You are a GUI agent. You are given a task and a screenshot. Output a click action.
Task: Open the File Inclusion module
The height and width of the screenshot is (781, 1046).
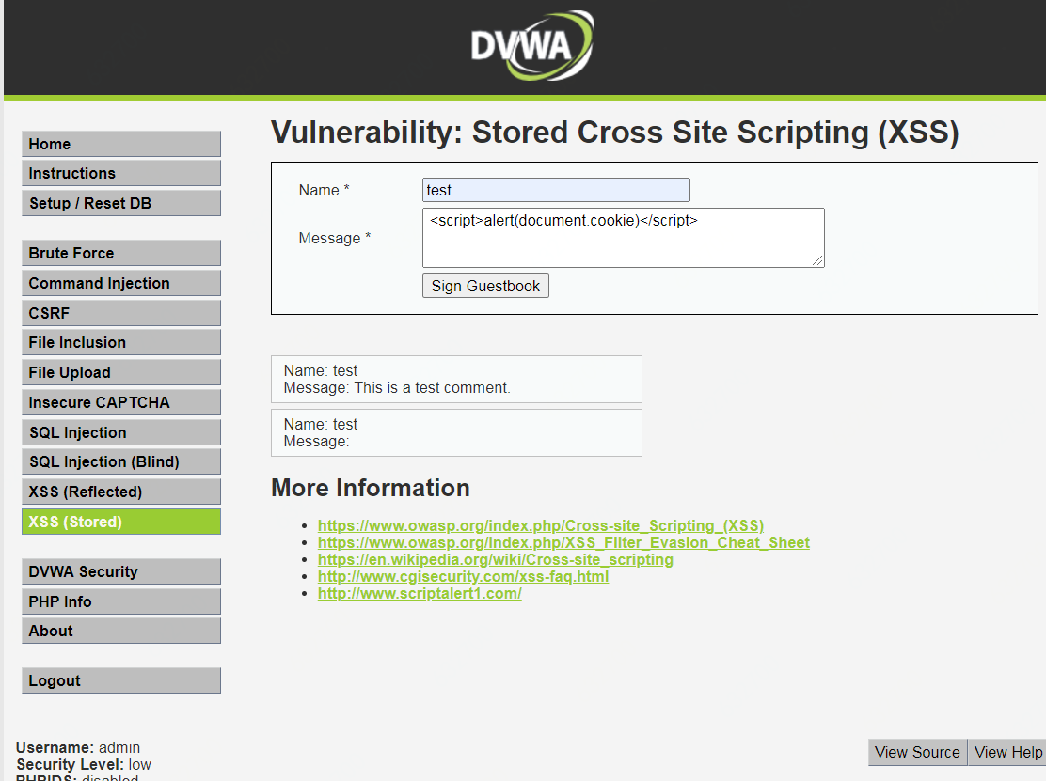[120, 342]
